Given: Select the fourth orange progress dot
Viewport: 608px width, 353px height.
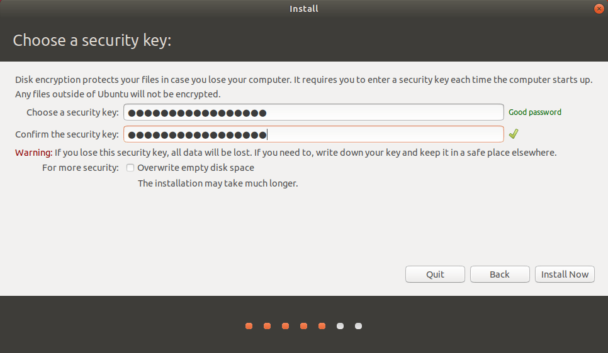Looking at the screenshot, I should 303,326.
